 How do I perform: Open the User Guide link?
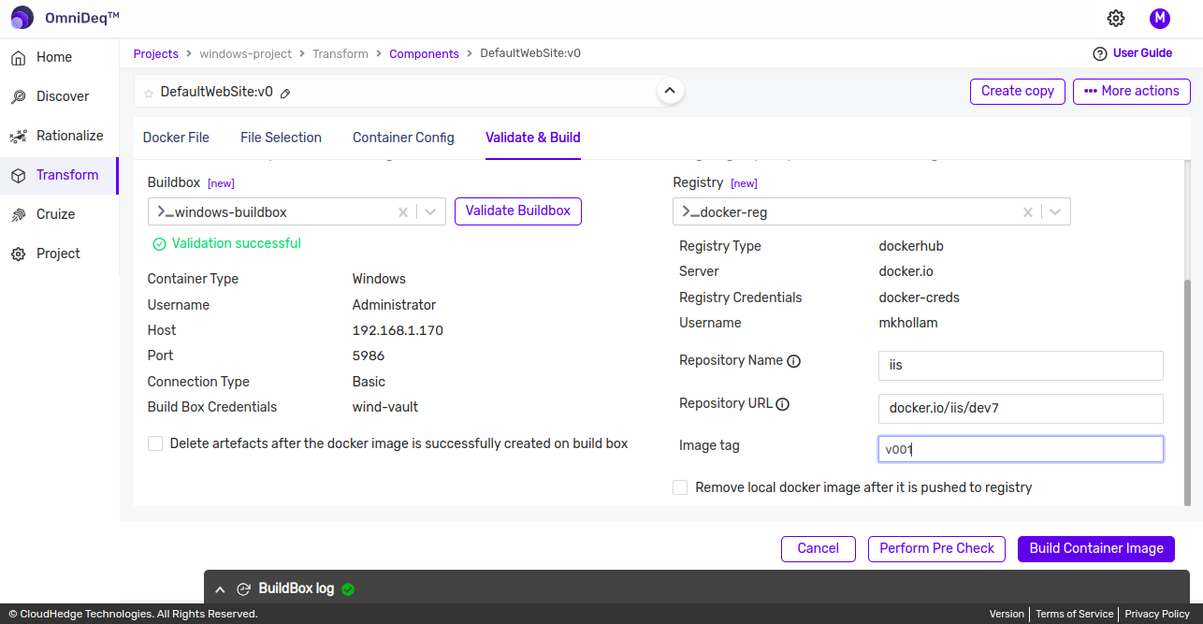(1142, 53)
